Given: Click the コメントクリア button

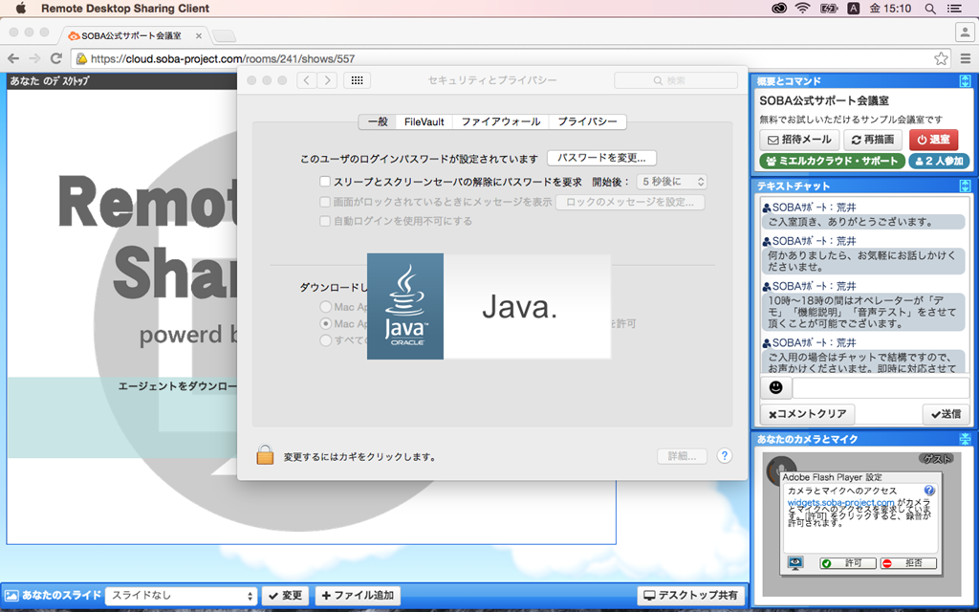Looking at the screenshot, I should [x=807, y=414].
